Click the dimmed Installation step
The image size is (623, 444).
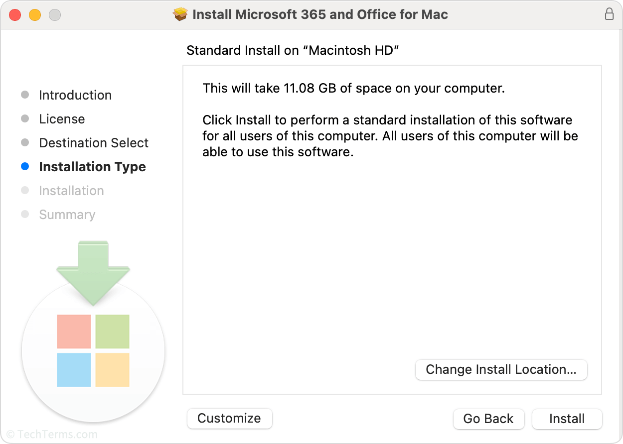71,191
